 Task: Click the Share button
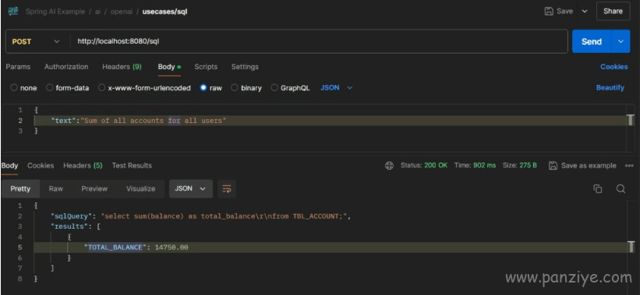click(x=613, y=12)
